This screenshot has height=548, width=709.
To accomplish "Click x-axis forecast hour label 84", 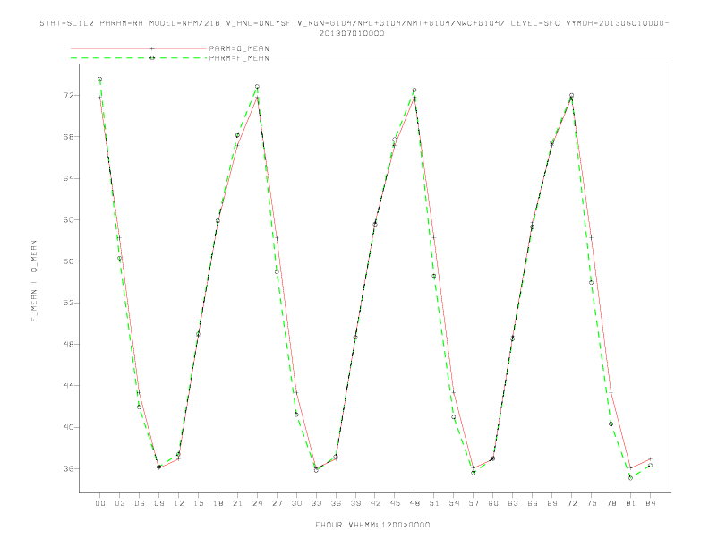I will click(x=650, y=503).
